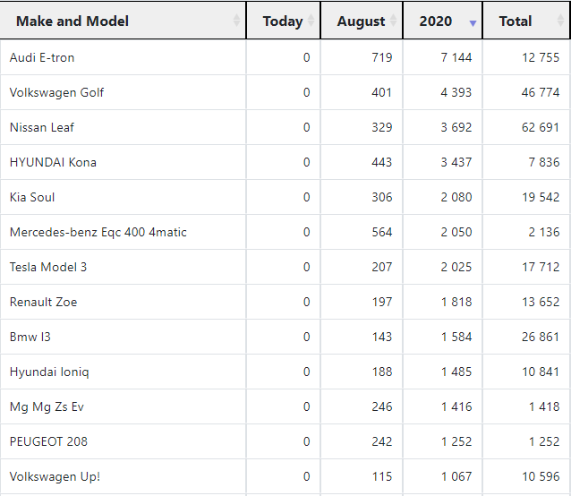Click Total value 1 418 for Mg Zs Ev
Viewport: 571px width, 496px height.
544,406
